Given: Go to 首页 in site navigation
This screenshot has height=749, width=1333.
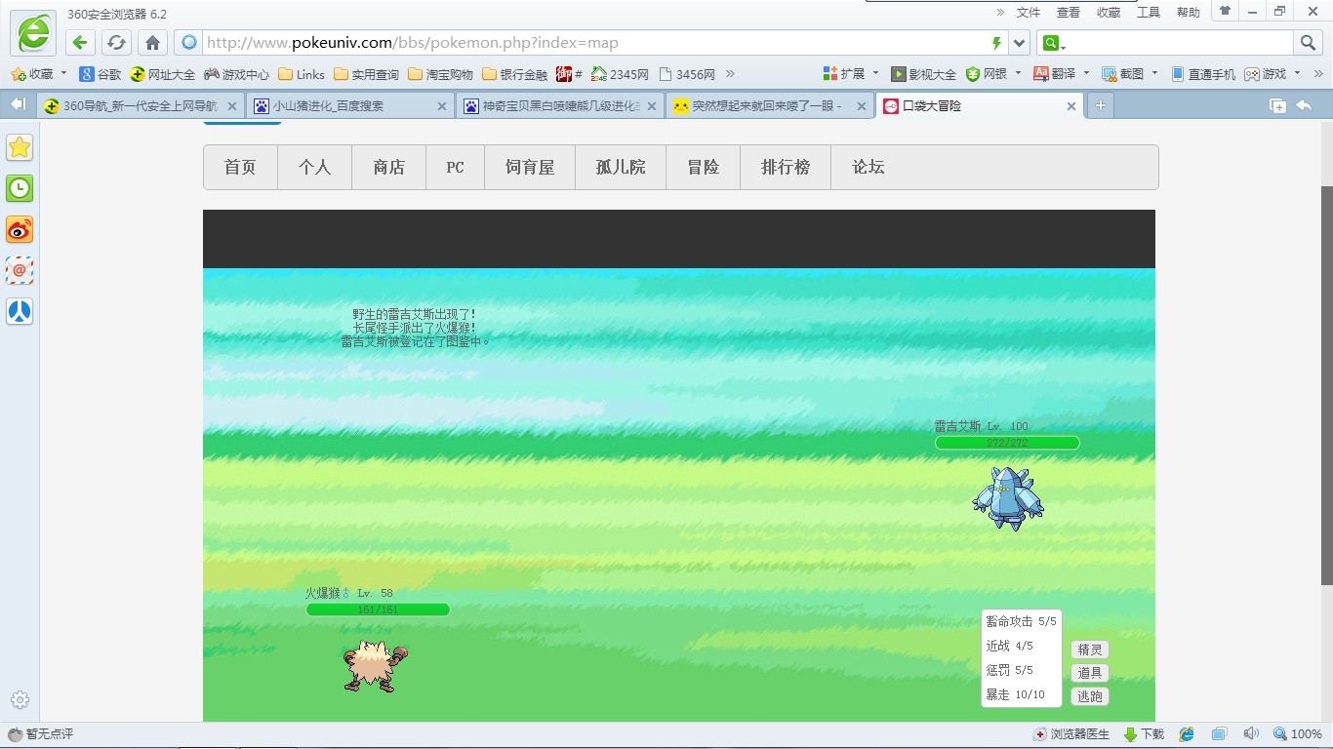Looking at the screenshot, I should pos(240,168).
